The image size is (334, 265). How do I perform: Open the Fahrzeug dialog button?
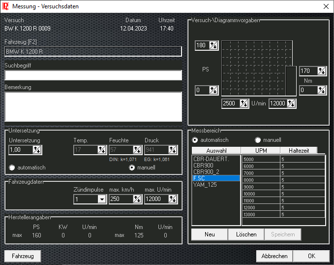pos(23,256)
